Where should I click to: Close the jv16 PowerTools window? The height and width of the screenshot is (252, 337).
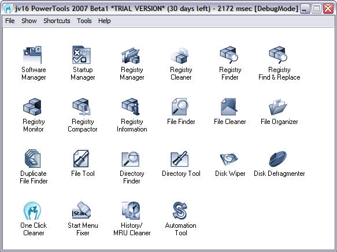(x=328, y=9)
